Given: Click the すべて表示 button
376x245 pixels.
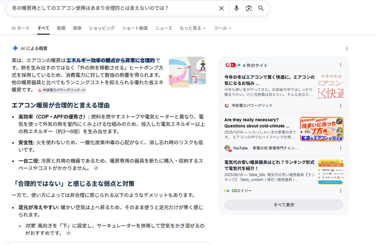Looking at the screenshot, I should coord(284,205).
